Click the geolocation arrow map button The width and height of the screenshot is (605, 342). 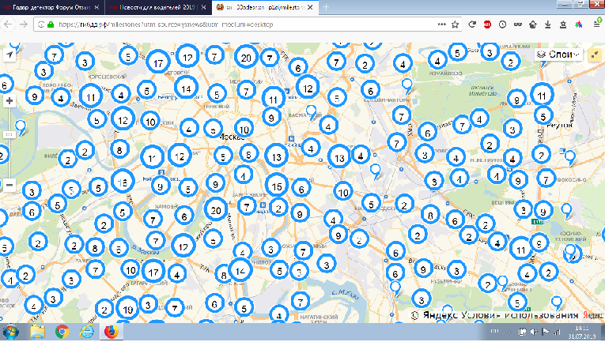tap(9, 54)
